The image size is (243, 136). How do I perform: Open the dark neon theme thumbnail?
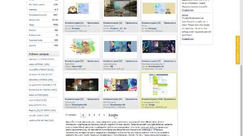click(159, 46)
